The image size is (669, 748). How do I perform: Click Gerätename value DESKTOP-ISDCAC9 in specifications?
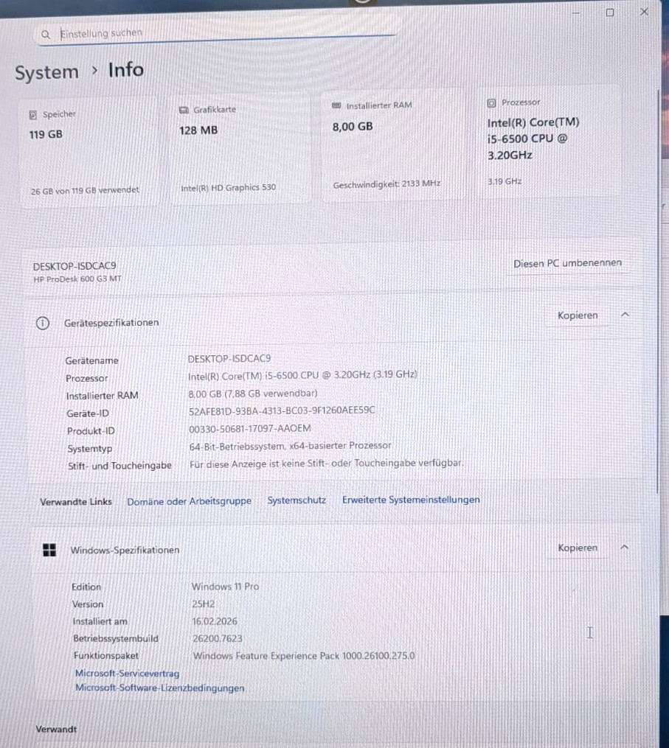click(x=229, y=358)
